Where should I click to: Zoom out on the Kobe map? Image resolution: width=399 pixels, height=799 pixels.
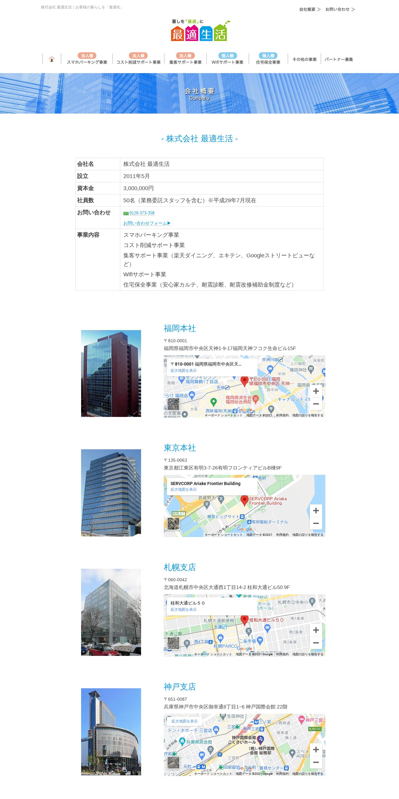coord(316,762)
